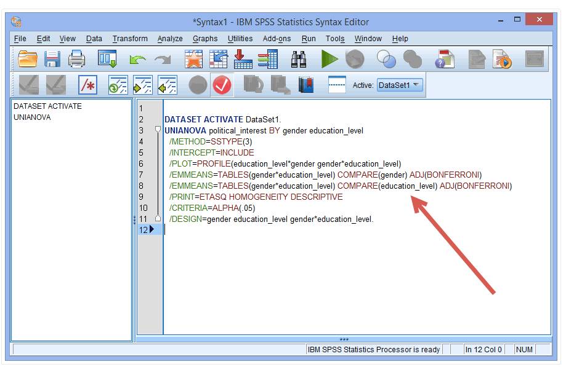Open the Transform menu
Viewport: 566px width, 367px height.
tap(130, 39)
